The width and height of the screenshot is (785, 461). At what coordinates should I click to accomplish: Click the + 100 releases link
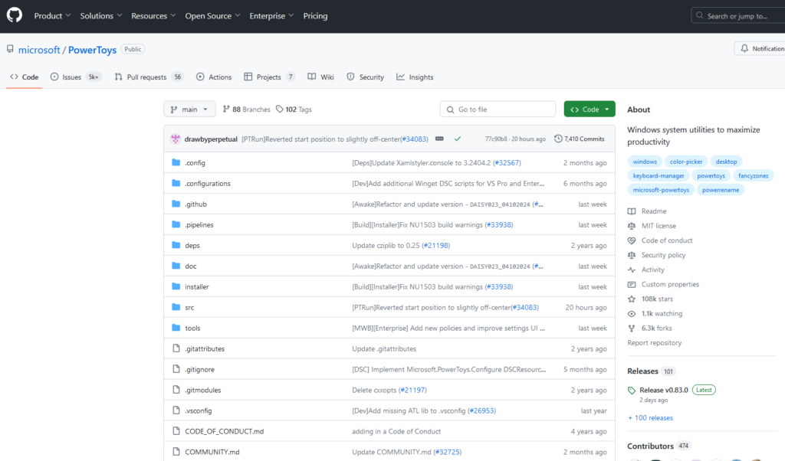650,417
